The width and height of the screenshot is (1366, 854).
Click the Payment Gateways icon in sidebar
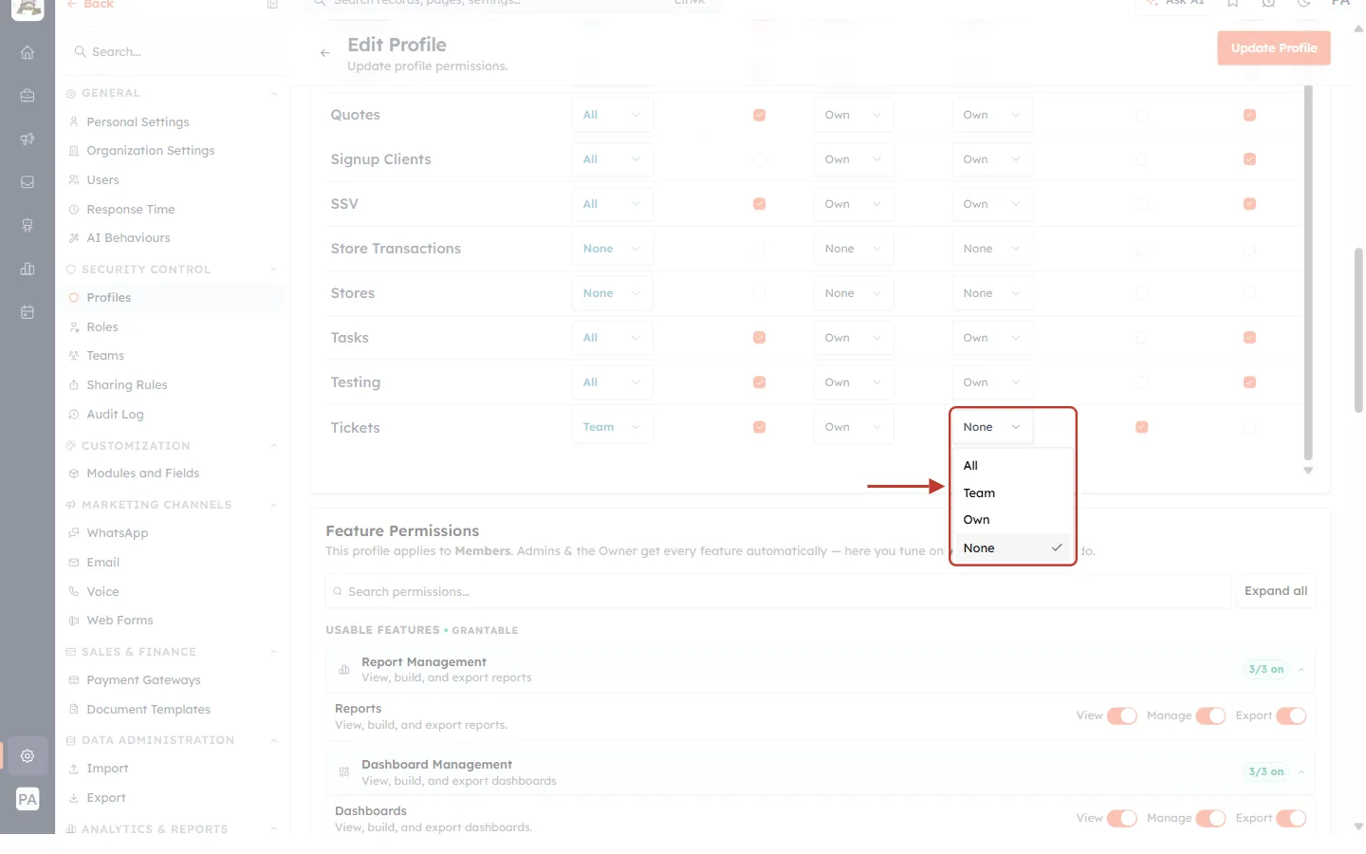point(74,680)
